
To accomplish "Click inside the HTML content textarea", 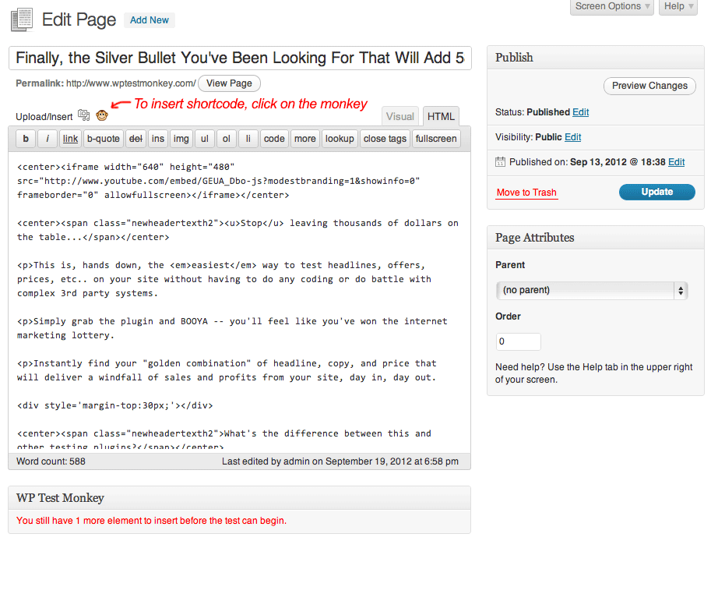I will [239, 301].
